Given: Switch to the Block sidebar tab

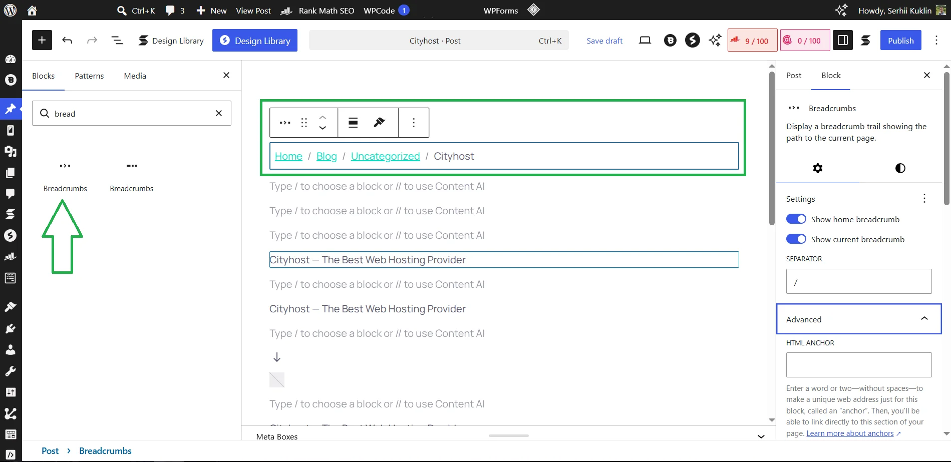Looking at the screenshot, I should tap(831, 75).
